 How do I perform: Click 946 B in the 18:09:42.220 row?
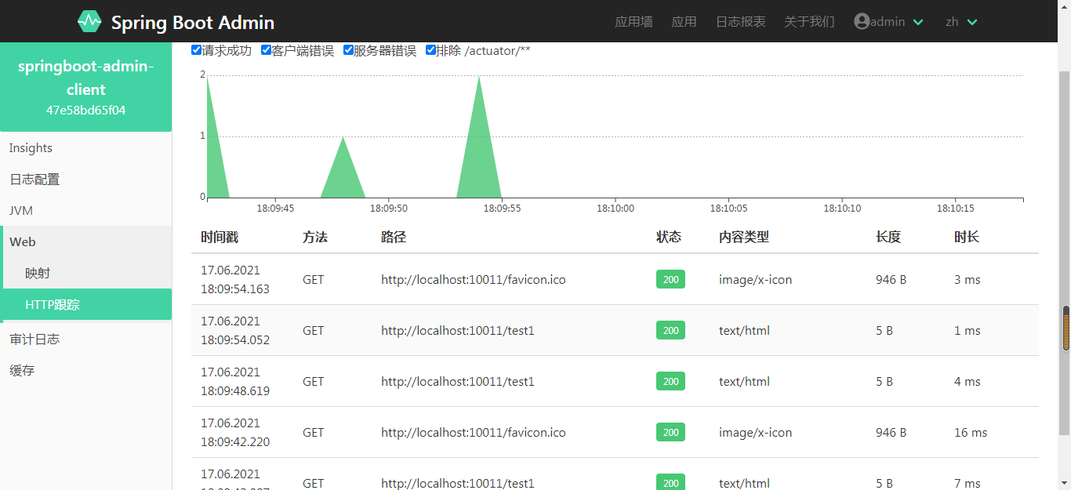point(891,432)
